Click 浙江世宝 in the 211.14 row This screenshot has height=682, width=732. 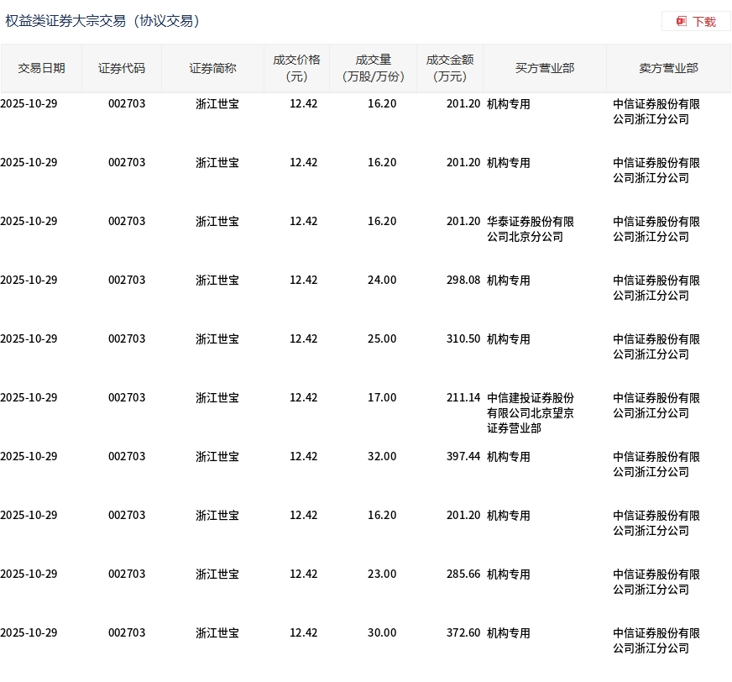(217, 398)
